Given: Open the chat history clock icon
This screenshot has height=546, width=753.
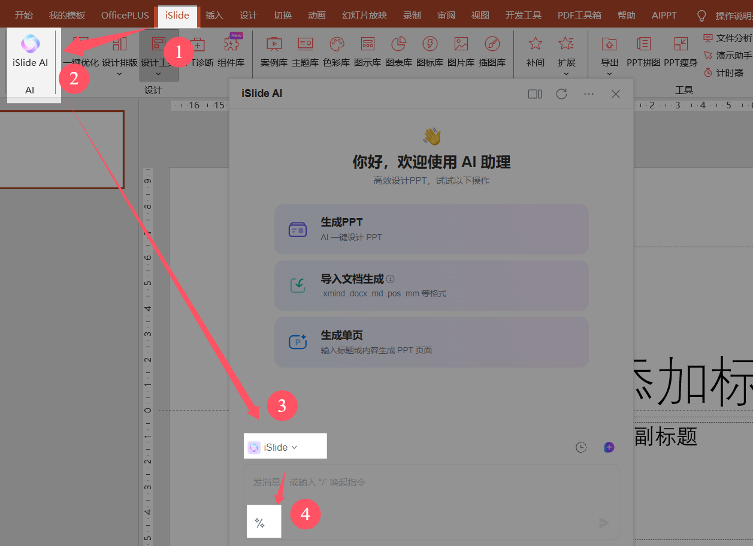Looking at the screenshot, I should click(x=580, y=447).
